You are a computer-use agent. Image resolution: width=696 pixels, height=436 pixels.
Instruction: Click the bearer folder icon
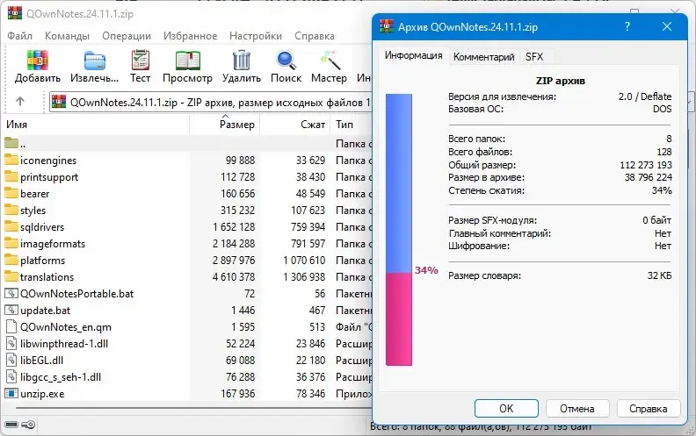11,193
